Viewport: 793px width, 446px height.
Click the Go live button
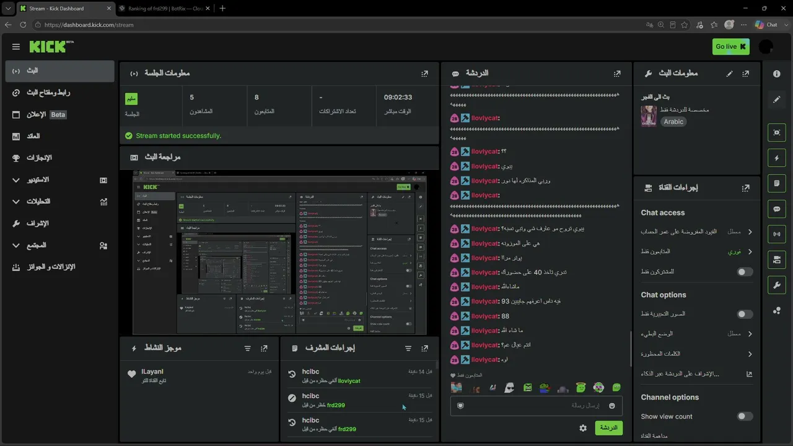coord(730,46)
